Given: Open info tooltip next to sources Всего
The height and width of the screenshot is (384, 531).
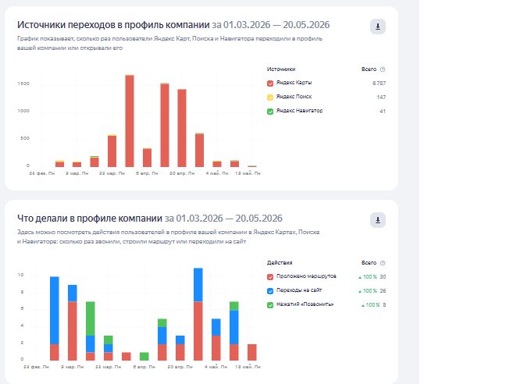Looking at the screenshot, I should (383, 69).
